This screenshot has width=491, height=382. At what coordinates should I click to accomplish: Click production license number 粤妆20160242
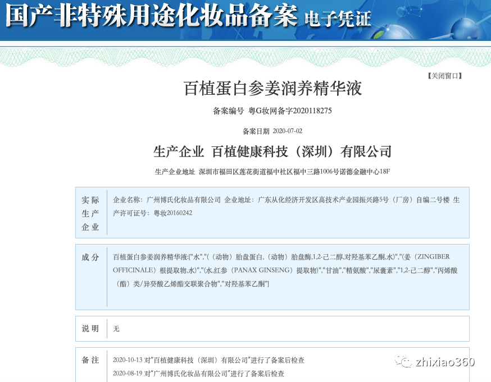click(173, 213)
